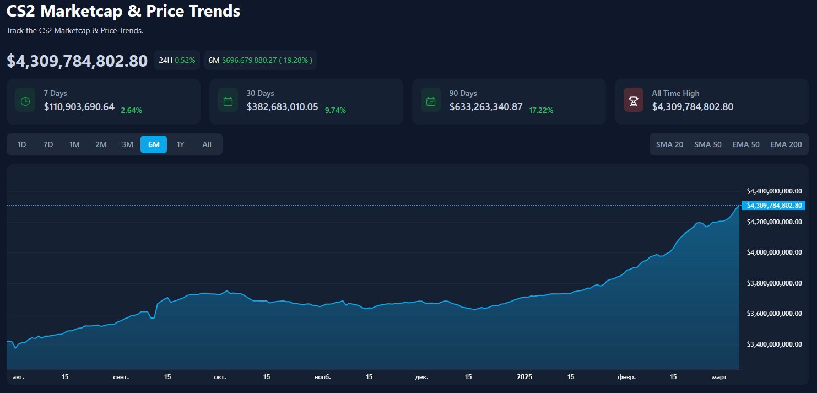Image resolution: width=817 pixels, height=393 pixels.
Task: Click the main marketcap value $4,309,784,802.80
Action: 77,61
